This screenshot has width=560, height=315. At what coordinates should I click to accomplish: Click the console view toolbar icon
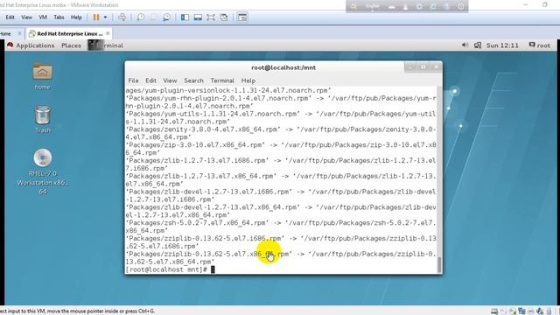click(242, 17)
